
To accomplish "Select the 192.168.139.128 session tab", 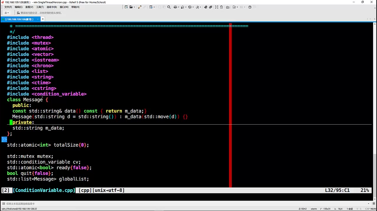I will (19, 19).
